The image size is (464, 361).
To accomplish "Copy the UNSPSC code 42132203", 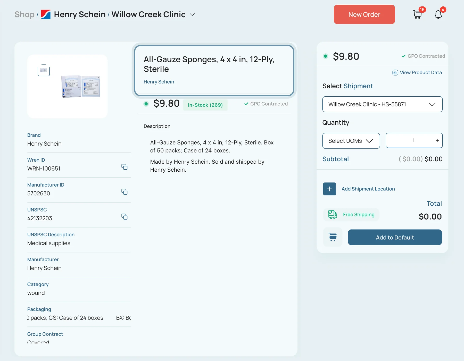I will click(x=125, y=217).
